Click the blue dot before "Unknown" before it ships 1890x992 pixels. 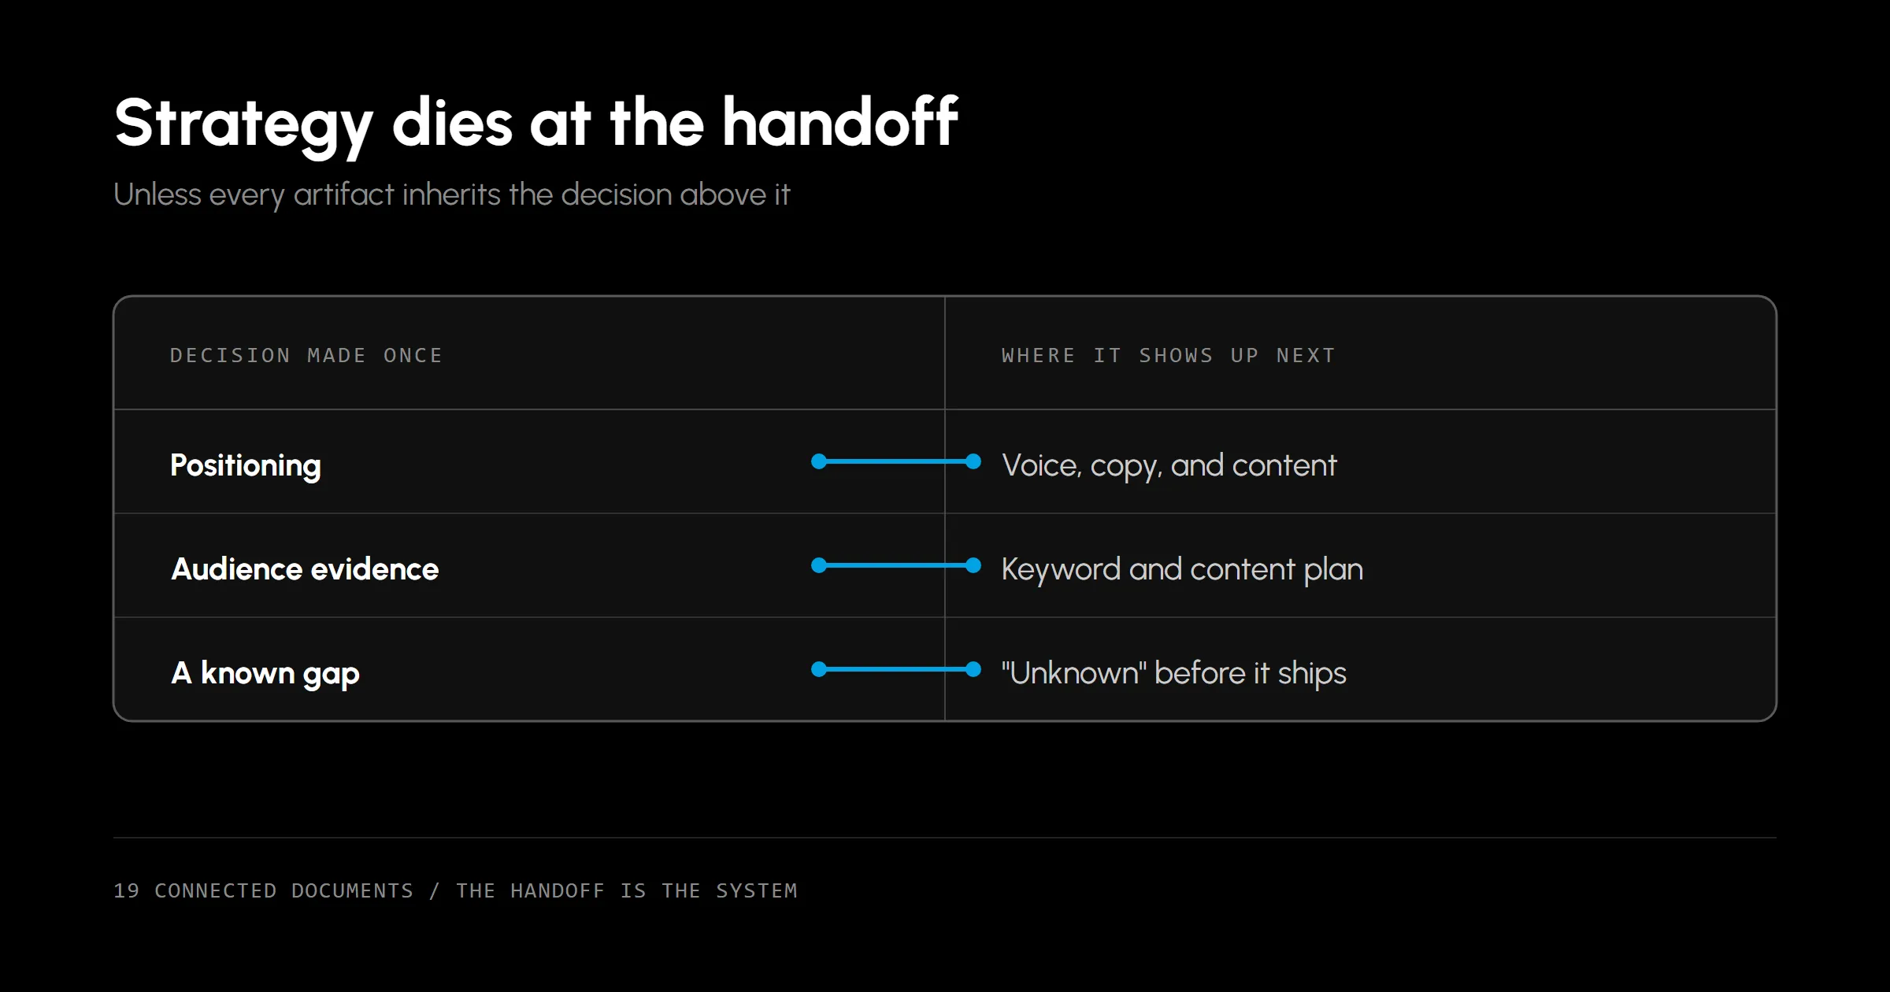973,669
